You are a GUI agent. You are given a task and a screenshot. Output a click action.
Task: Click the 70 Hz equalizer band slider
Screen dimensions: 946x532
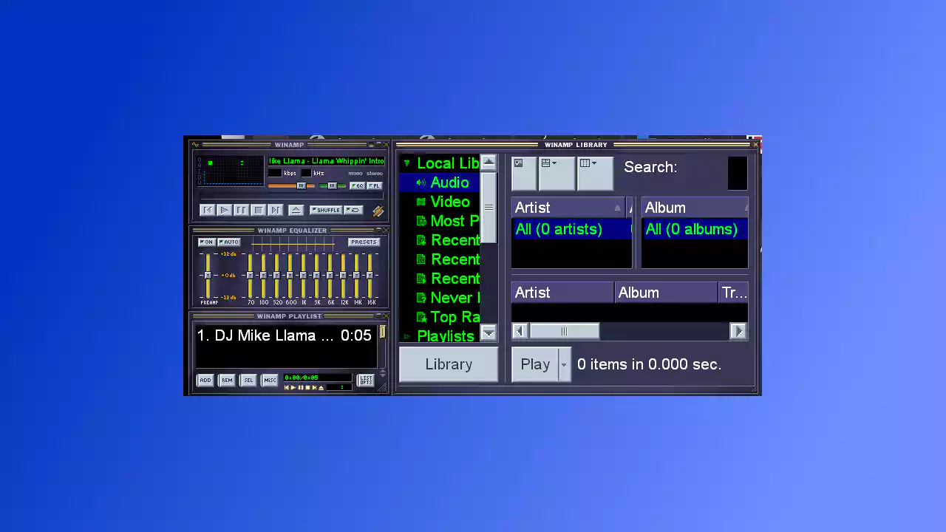250,275
